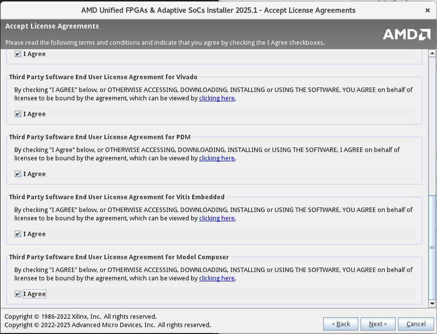Open Vivado agreement via clicking here link

click(217, 98)
